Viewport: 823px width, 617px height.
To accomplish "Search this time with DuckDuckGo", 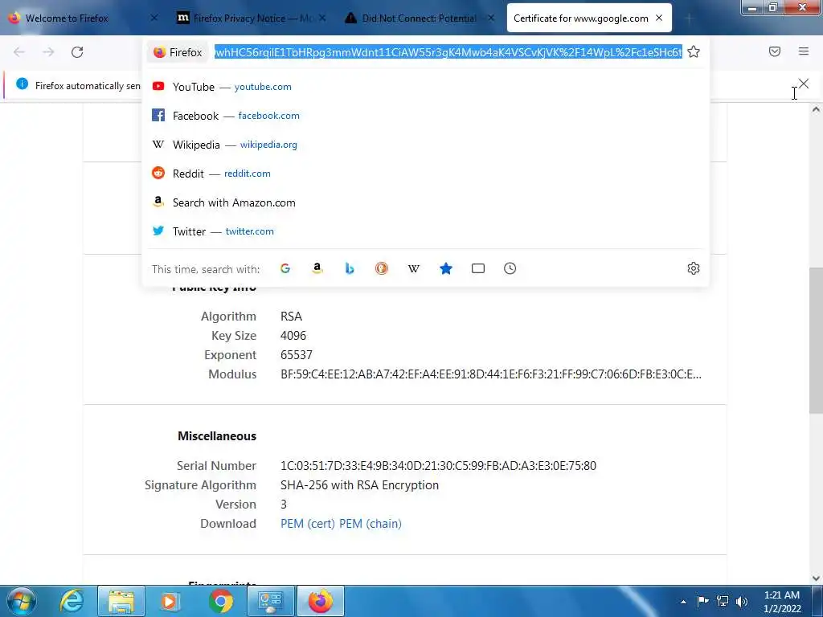I will 382,268.
